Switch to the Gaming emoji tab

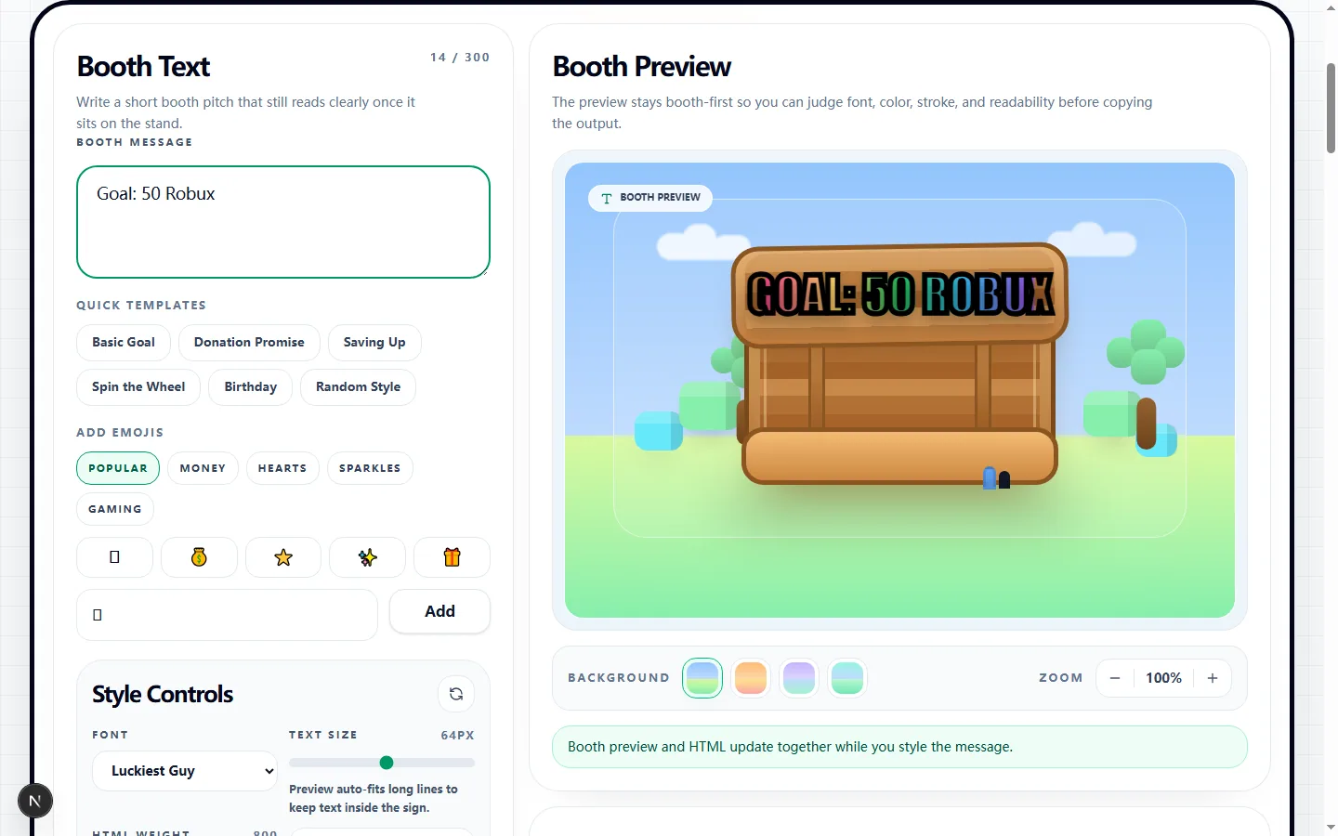point(115,509)
